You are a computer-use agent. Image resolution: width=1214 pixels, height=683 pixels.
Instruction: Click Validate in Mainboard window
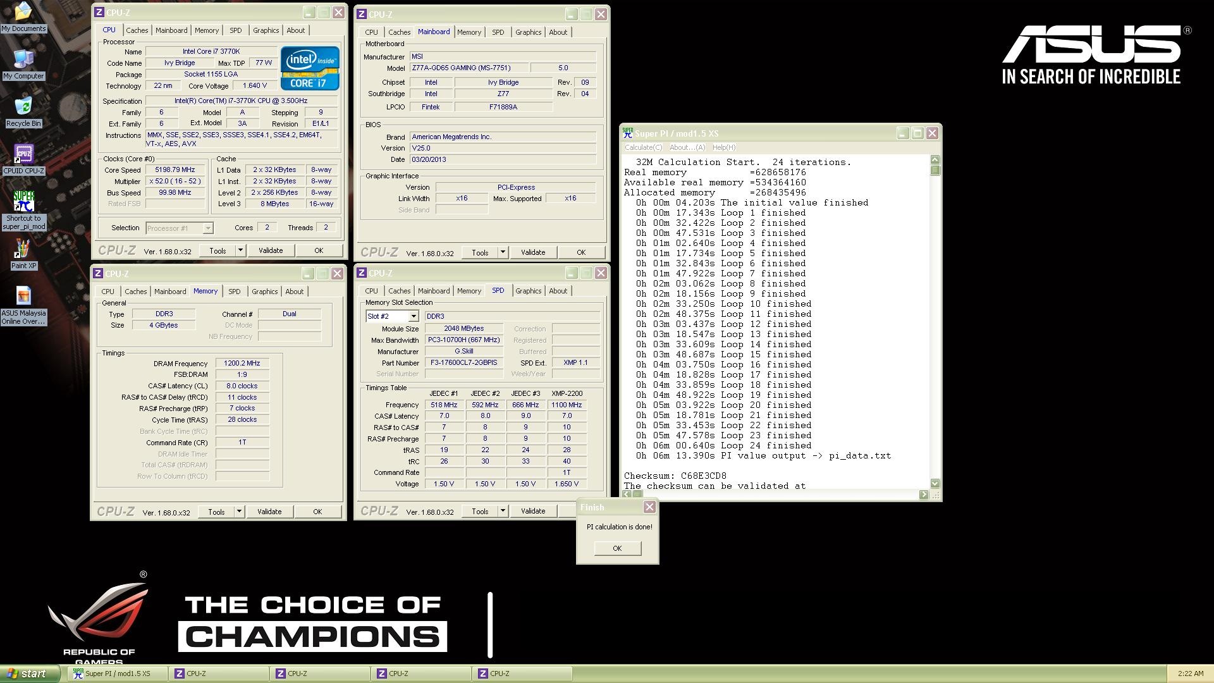click(x=533, y=252)
